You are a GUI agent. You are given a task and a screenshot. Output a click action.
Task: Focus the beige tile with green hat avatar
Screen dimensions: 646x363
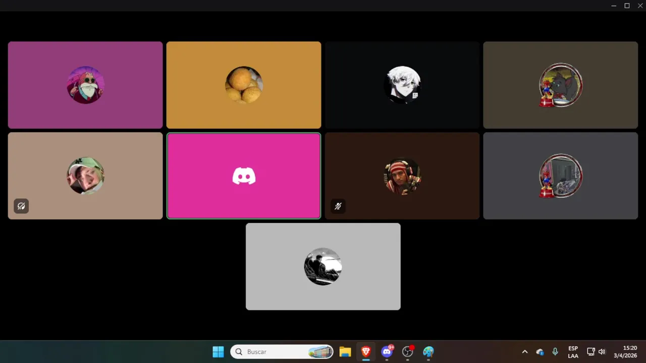coord(85,175)
